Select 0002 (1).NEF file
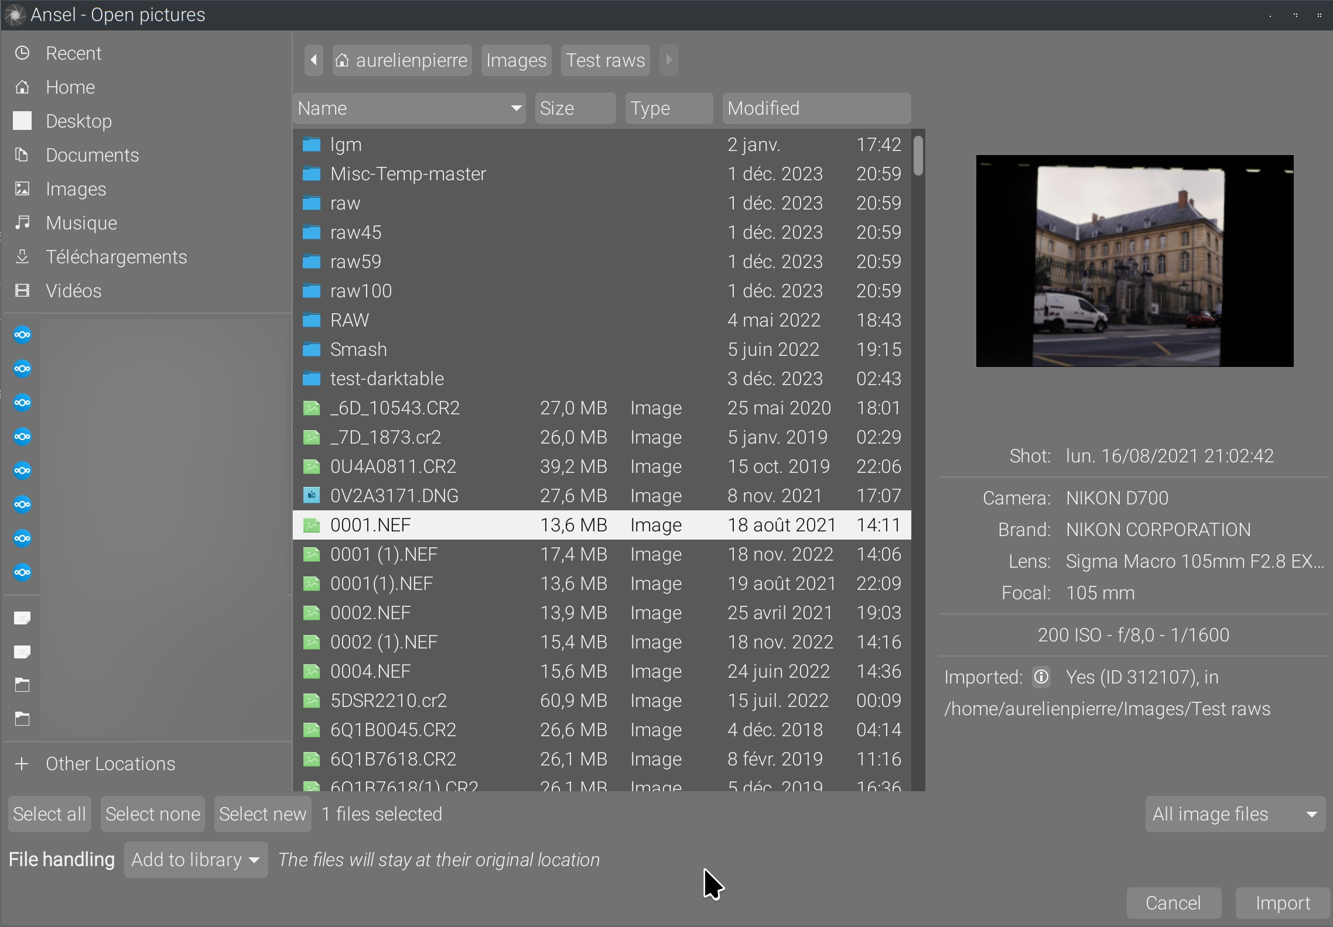This screenshot has height=927, width=1333. point(601,642)
